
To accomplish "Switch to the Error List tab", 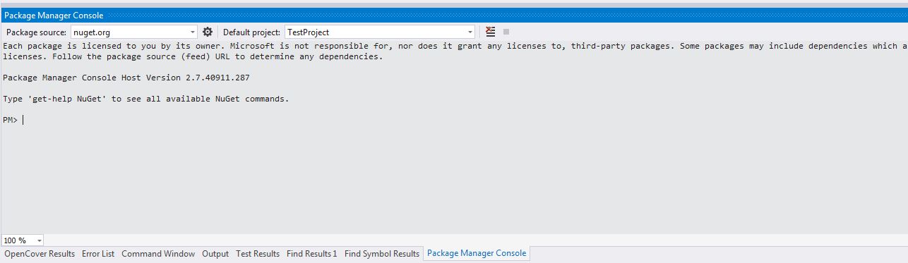I will (x=98, y=254).
